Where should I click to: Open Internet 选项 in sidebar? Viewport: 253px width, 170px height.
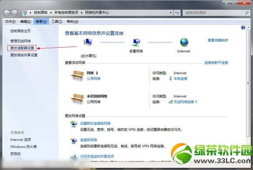pyautogui.click(x=21, y=140)
